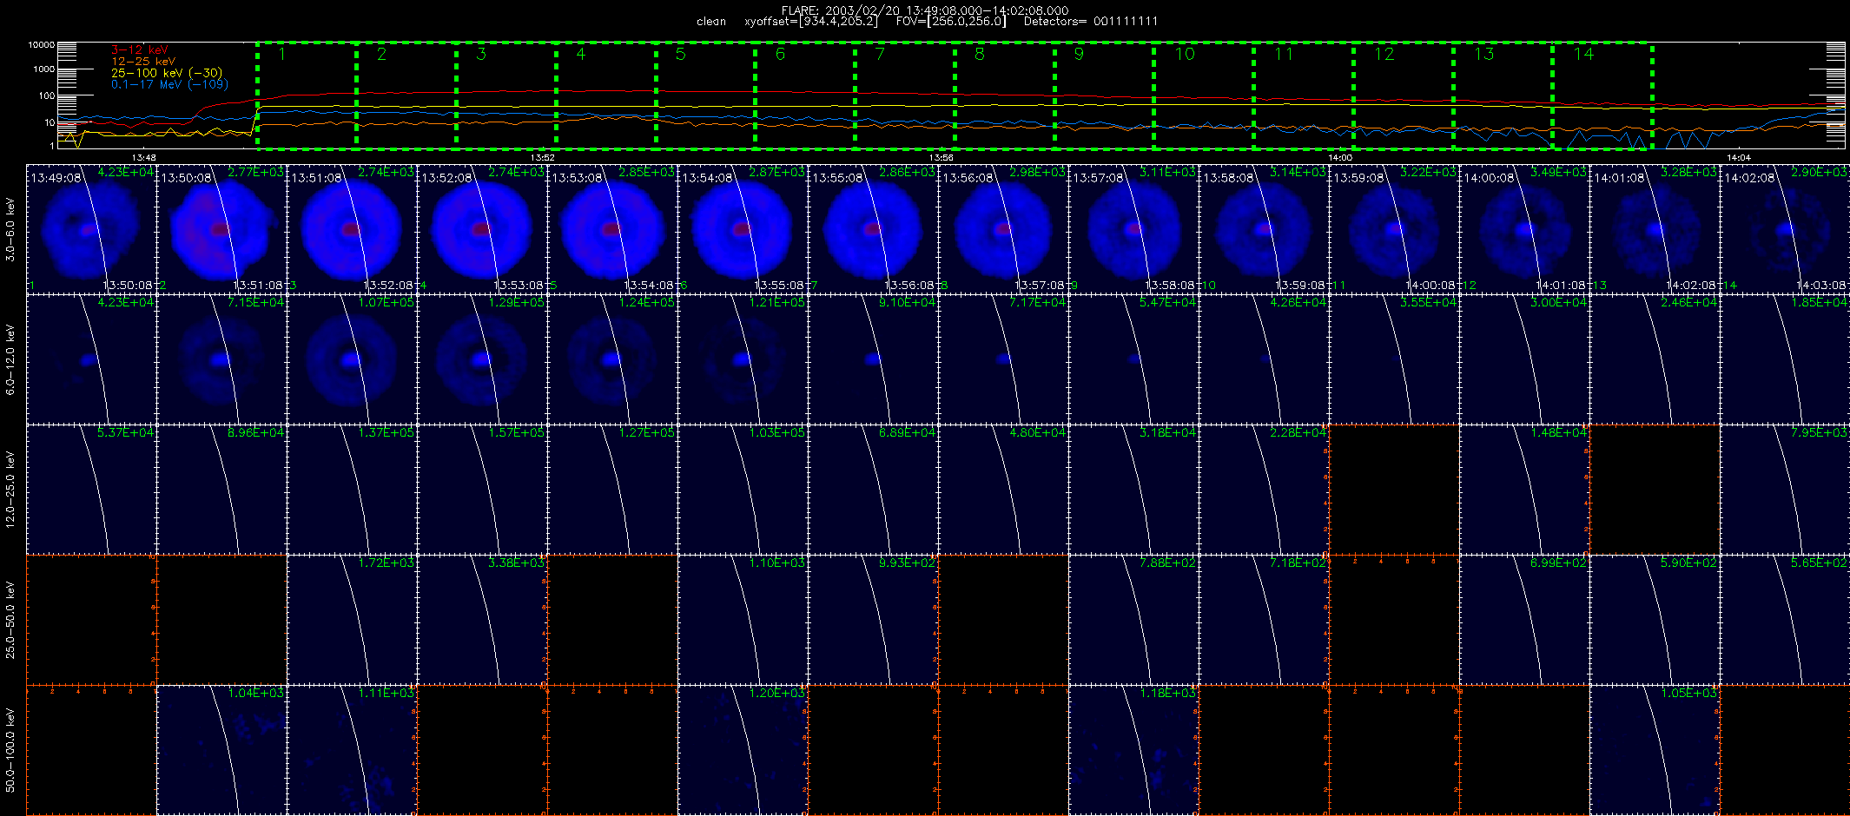Open the 25-50 keV image labeled 1.72E+03
Image resolution: width=1850 pixels, height=816 pixels.
pos(353,620)
